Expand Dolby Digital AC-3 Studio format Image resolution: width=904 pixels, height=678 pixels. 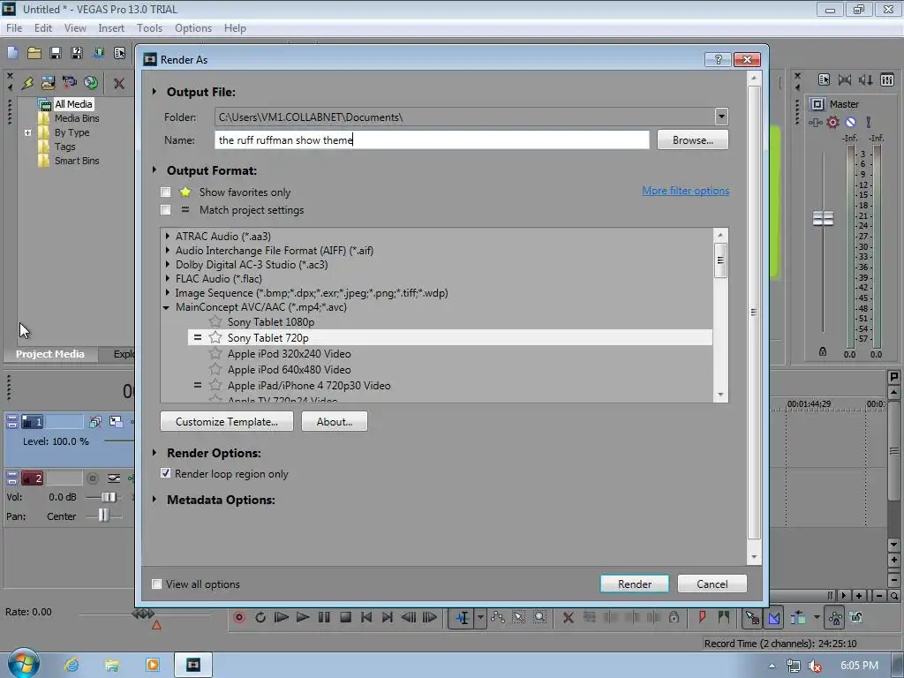pyautogui.click(x=167, y=264)
